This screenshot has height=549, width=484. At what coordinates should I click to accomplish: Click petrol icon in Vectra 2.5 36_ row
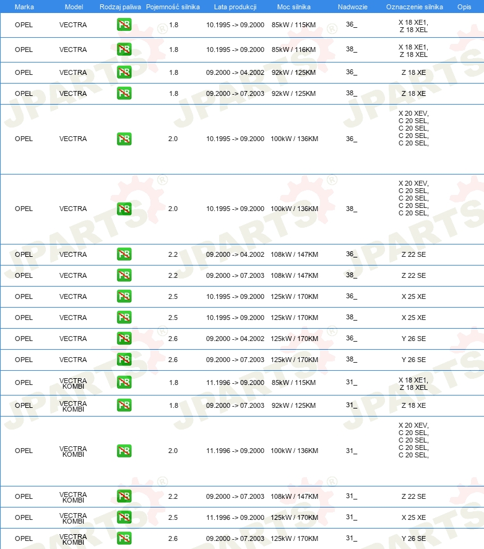point(124,296)
